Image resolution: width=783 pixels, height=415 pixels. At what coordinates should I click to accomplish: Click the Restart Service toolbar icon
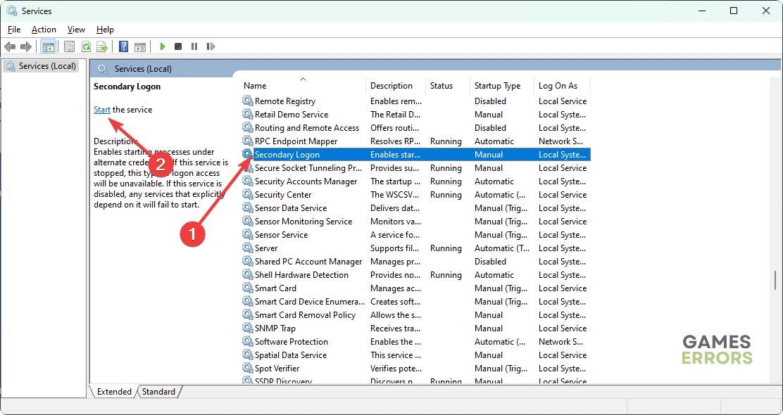(x=210, y=47)
